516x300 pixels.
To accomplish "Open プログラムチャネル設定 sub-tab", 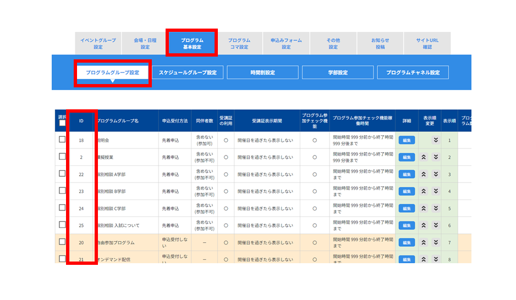I will pyautogui.click(x=413, y=73).
